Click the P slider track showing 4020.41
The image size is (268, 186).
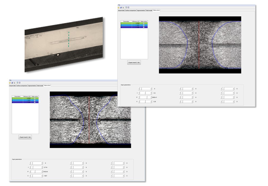145,97
